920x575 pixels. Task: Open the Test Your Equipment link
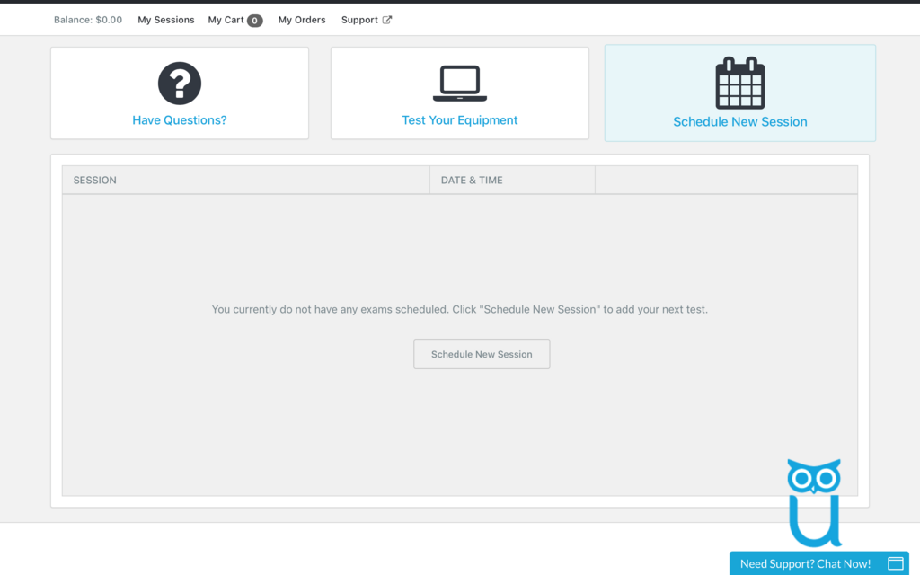click(459, 120)
